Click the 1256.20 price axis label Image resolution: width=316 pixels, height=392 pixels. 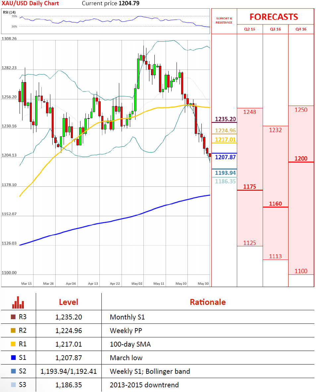9,97
